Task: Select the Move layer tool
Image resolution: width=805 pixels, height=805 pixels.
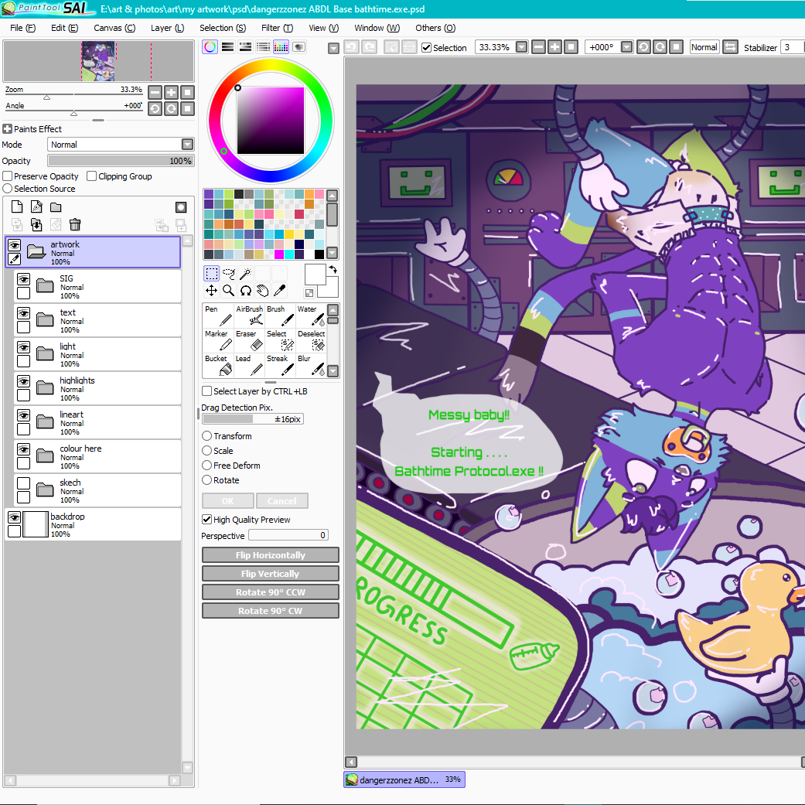Action: (x=212, y=291)
